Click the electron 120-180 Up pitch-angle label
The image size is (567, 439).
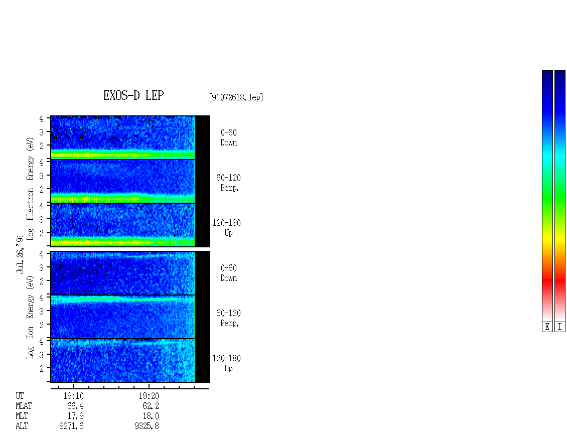(227, 228)
